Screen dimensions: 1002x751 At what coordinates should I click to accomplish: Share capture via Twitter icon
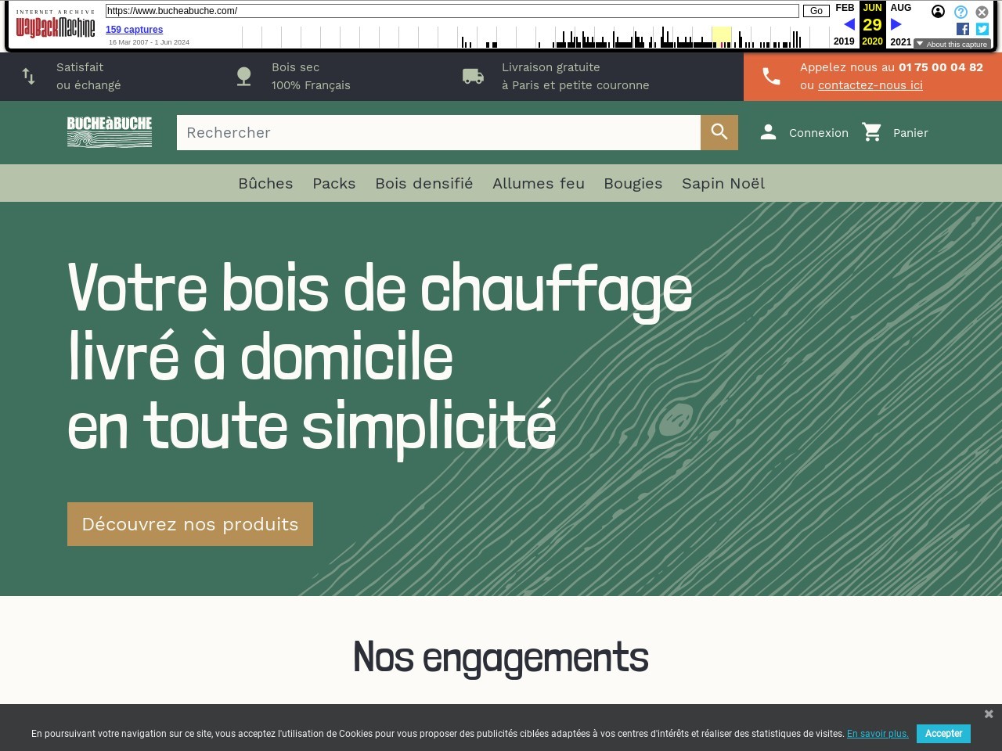[x=982, y=29]
